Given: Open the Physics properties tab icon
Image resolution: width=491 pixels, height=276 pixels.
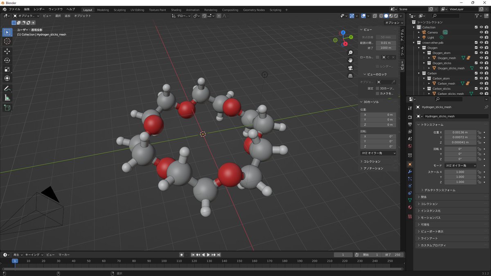Looking at the screenshot, I should coord(410,186).
